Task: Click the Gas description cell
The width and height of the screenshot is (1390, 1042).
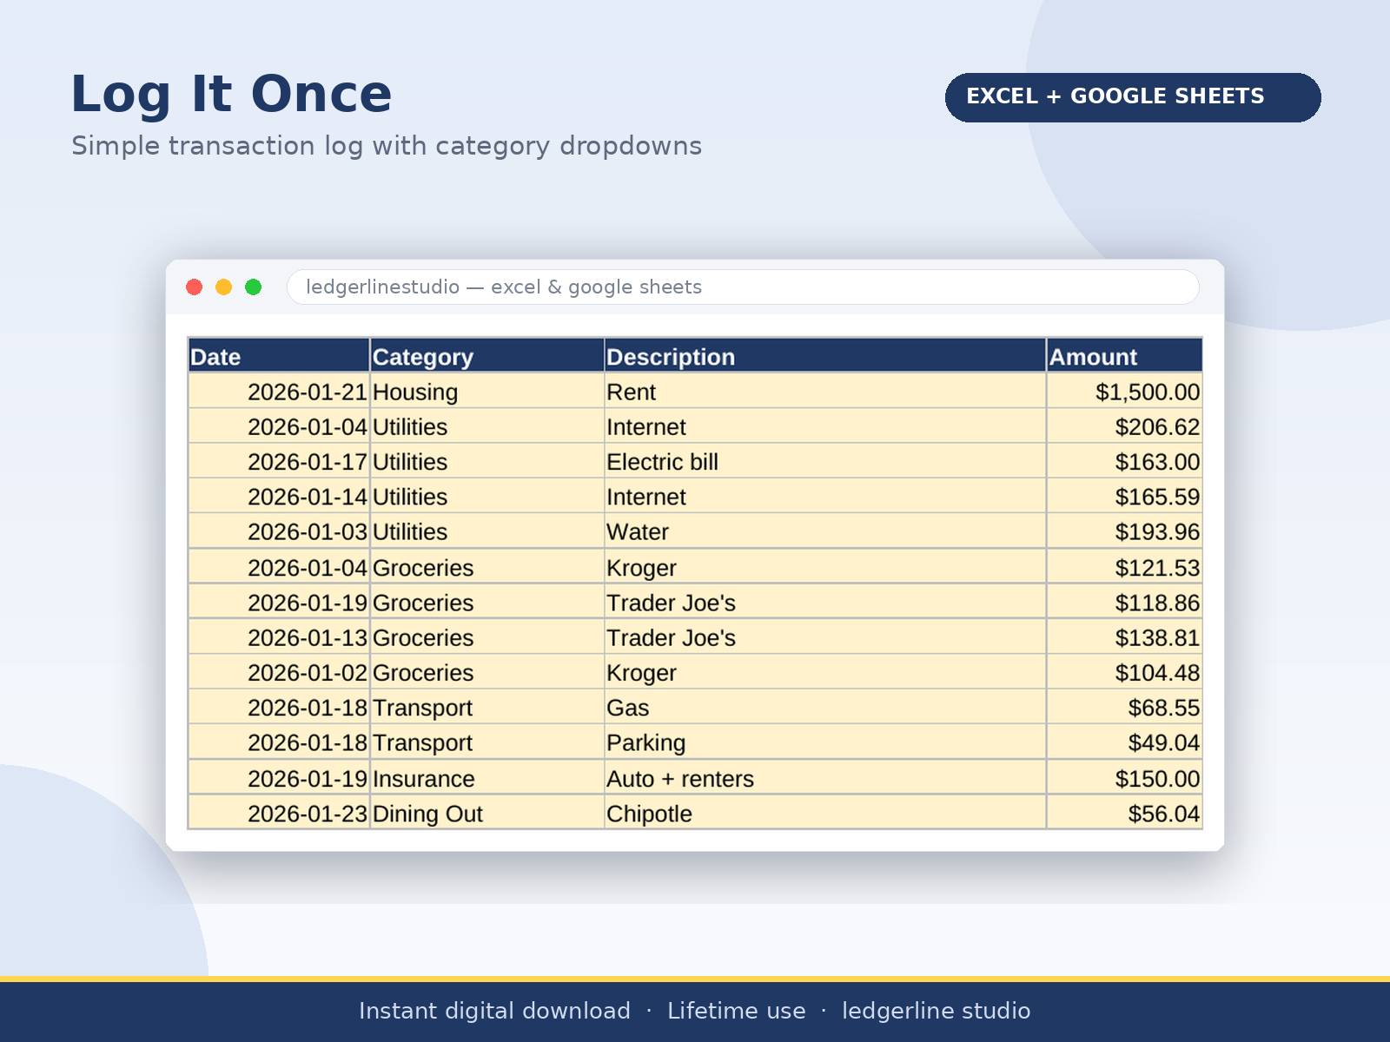Action: tap(825, 707)
